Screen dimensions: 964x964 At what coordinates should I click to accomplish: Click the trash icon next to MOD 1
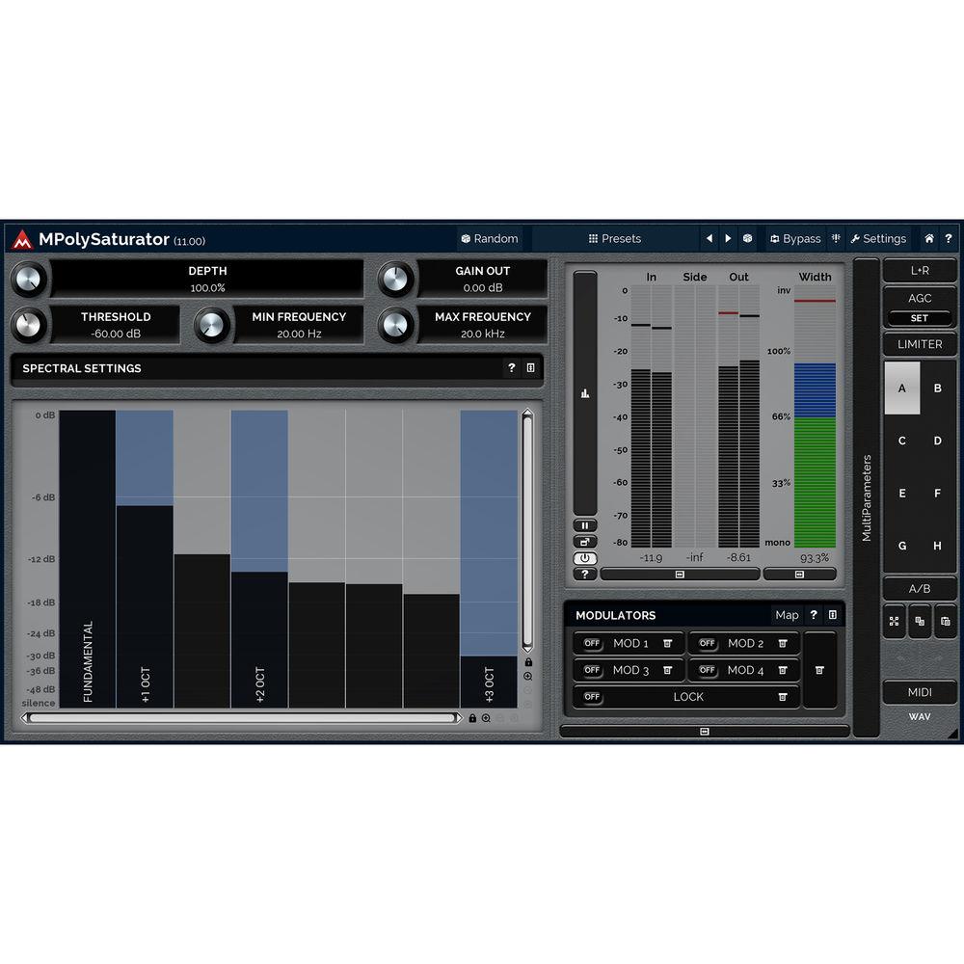(667, 643)
